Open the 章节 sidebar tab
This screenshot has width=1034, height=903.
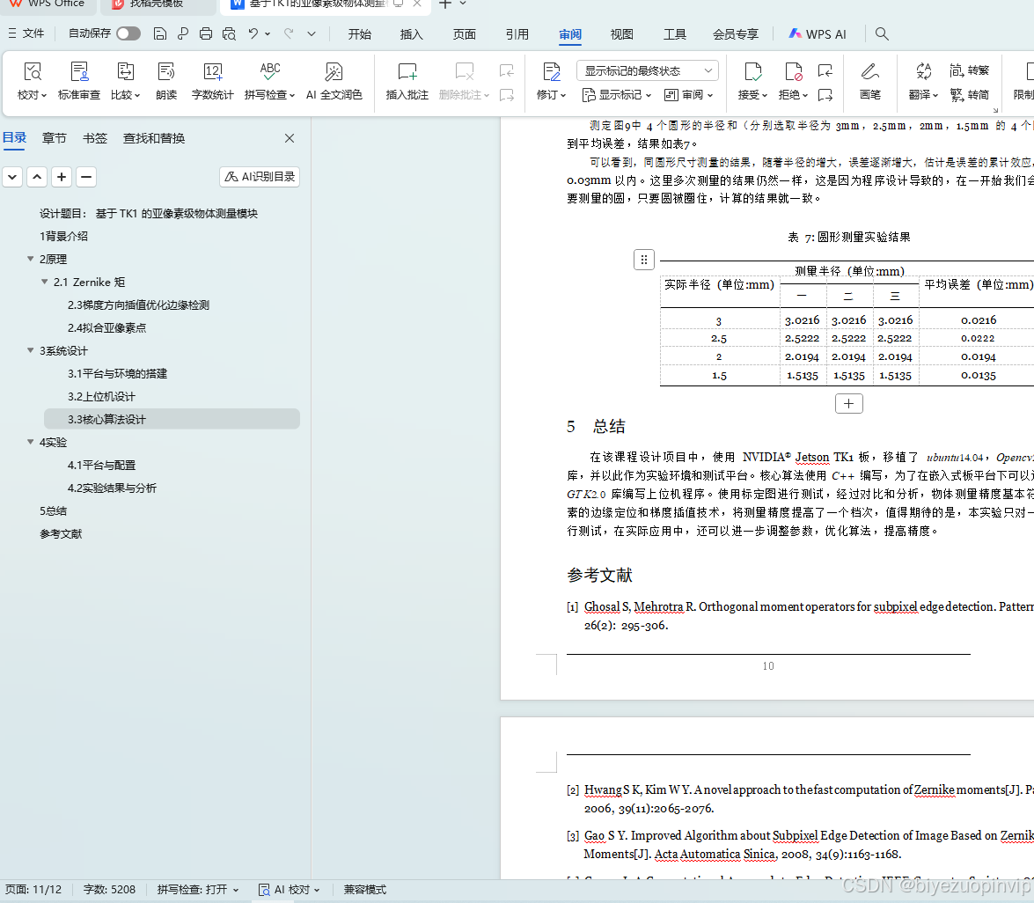click(x=54, y=137)
